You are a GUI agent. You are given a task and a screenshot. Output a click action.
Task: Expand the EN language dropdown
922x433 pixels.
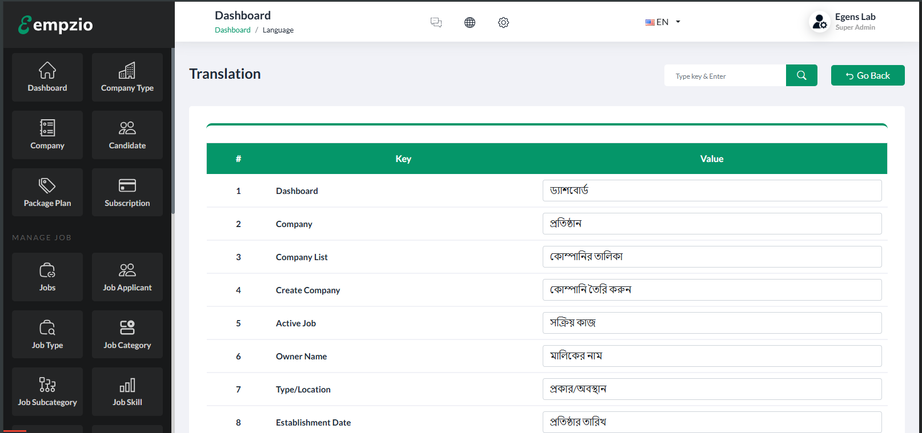tap(663, 22)
